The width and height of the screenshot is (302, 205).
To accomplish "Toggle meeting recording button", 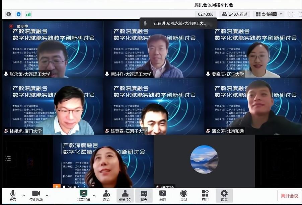I will (x=183, y=195).
